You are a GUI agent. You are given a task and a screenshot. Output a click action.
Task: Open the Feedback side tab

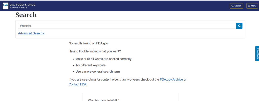pyautogui.click(x=257, y=54)
